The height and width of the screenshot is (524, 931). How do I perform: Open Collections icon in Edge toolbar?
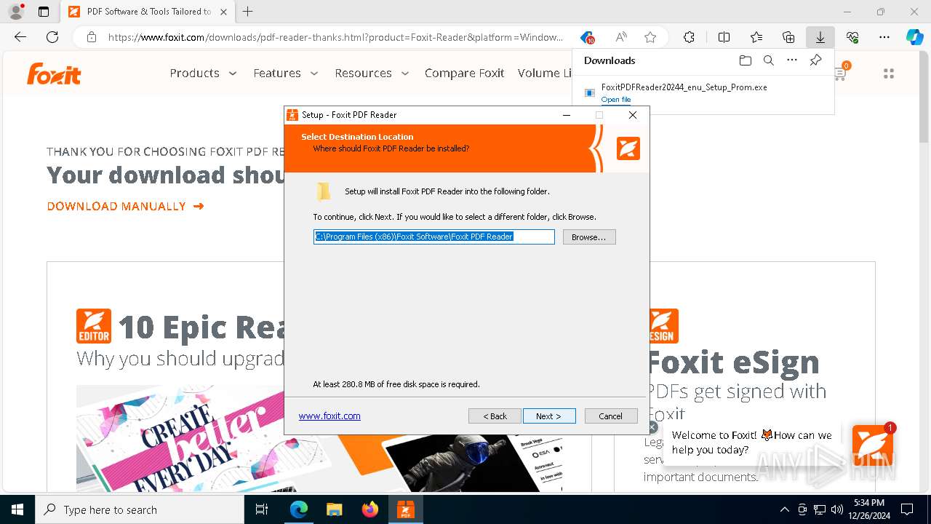coord(788,37)
